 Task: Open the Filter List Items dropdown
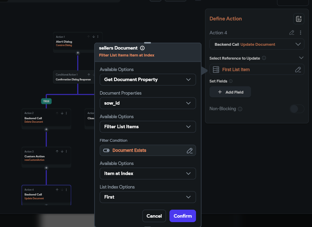[148, 127]
